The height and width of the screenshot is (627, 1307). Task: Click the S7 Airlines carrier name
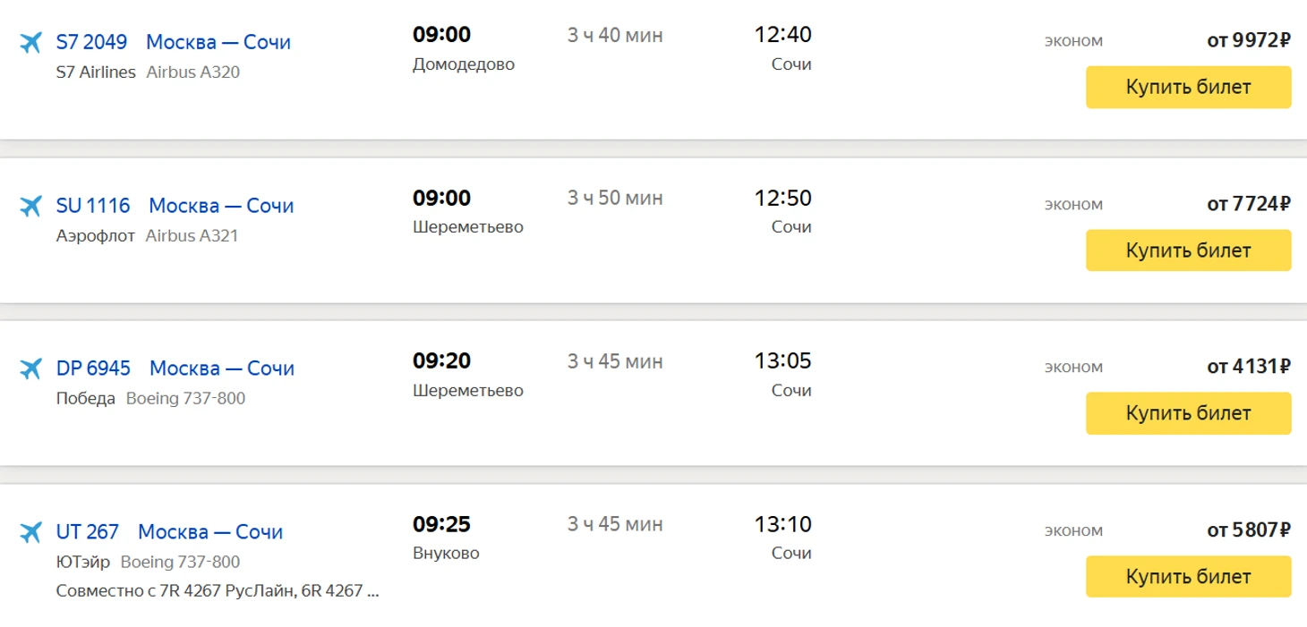click(x=96, y=72)
